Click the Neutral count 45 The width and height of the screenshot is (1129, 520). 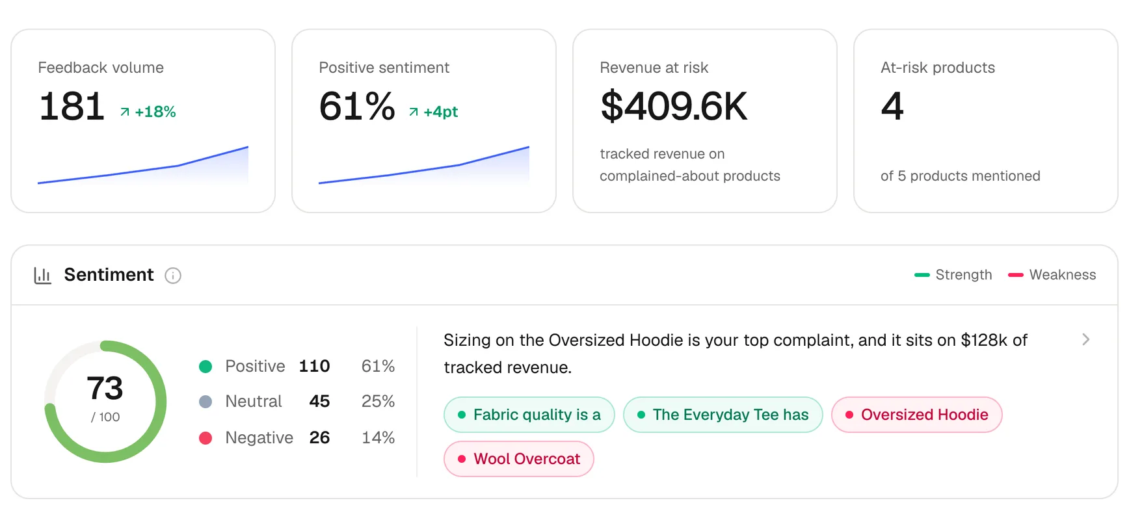tap(319, 402)
